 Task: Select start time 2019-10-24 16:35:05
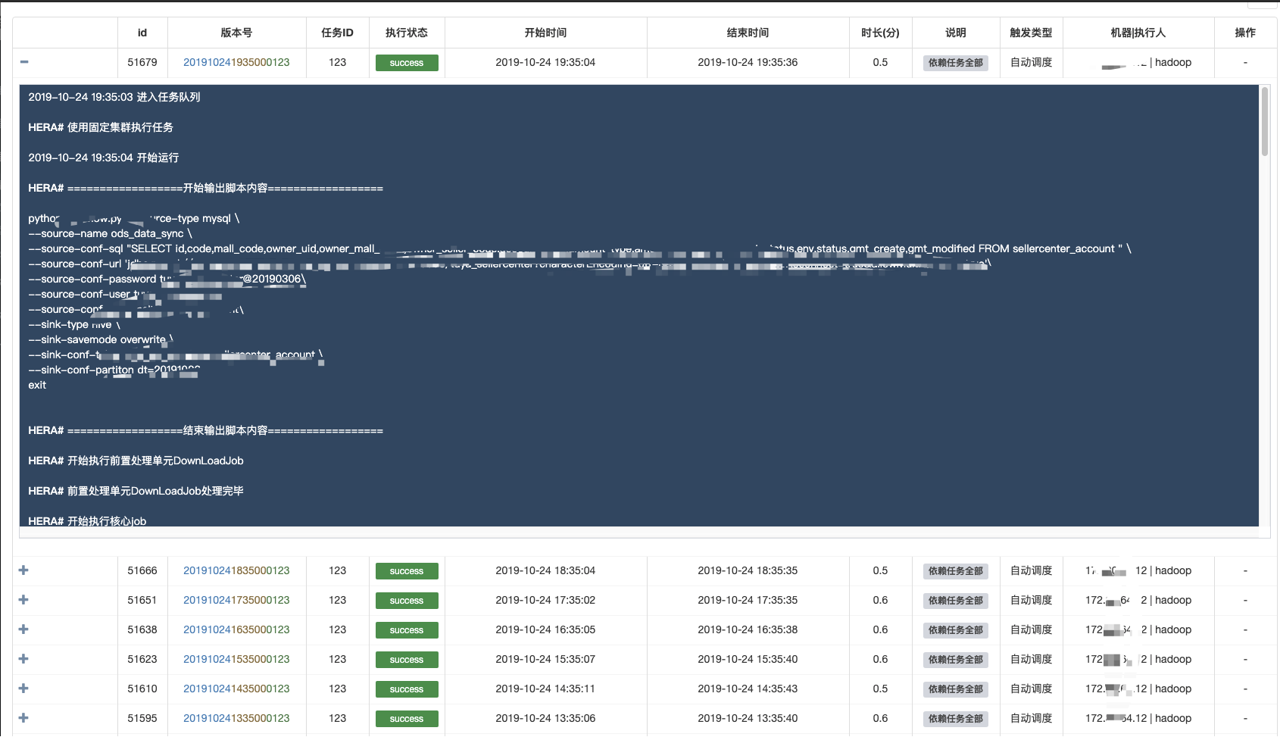(545, 629)
